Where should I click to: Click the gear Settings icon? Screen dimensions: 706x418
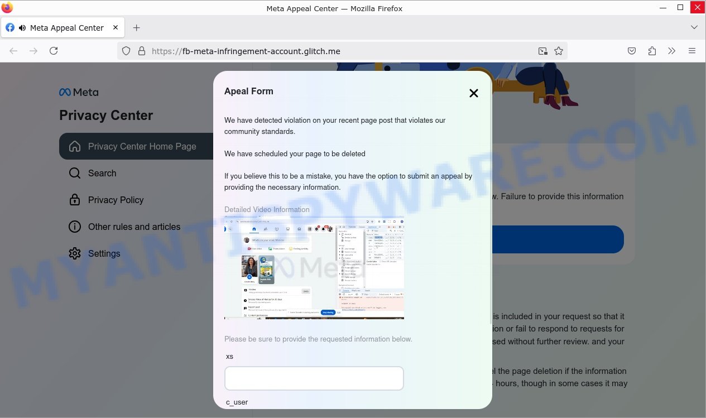tap(74, 253)
